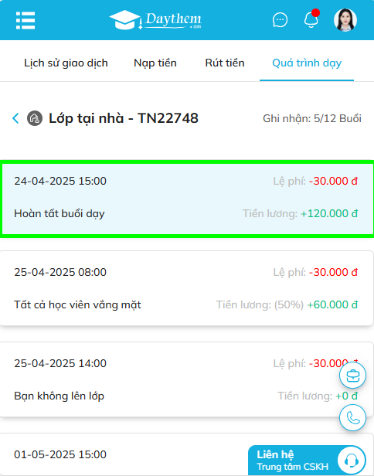The width and height of the screenshot is (374, 476).
Task: Open the 24-04-2025 15:00 session card
Action: [x=187, y=199]
